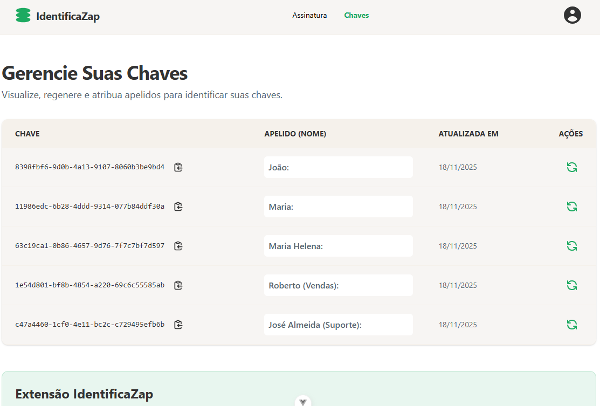Copy the key next to João
This screenshot has width=600, height=406.
tap(178, 167)
